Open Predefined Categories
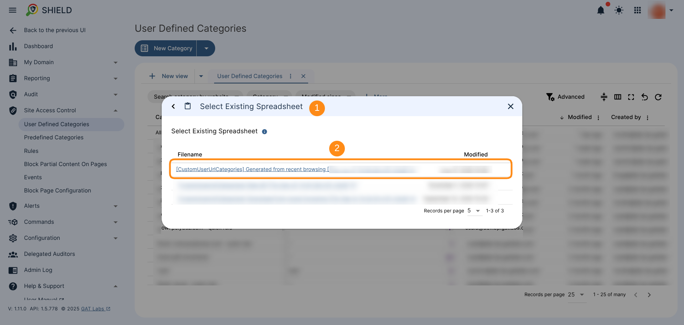The image size is (684, 325). click(53, 138)
